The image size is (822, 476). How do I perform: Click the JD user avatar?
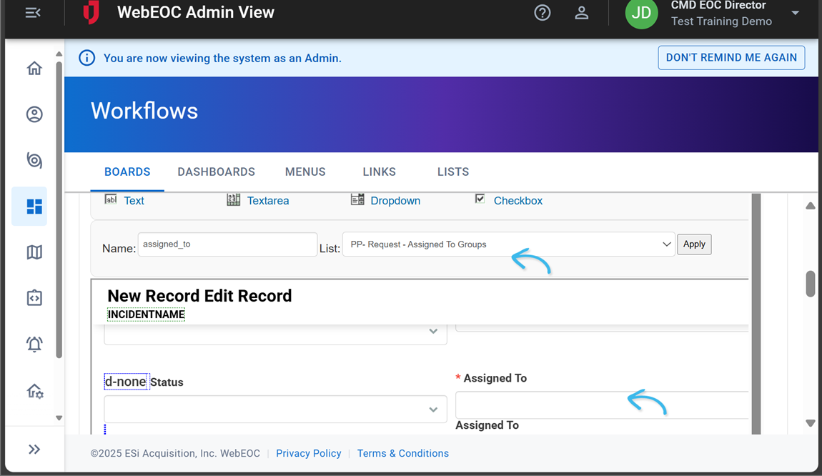(x=641, y=14)
